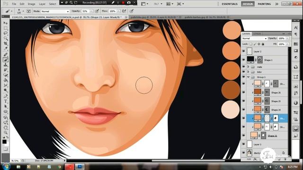Select the Clone Stamp tool
Screen dimensions: 303x170
[x=6, y=65]
